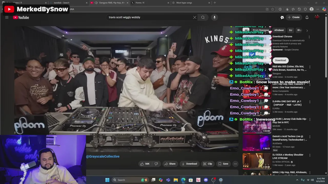The width and height of the screenshot is (328, 184).
Task: Open a new browser tab
Action: tap(215, 3)
